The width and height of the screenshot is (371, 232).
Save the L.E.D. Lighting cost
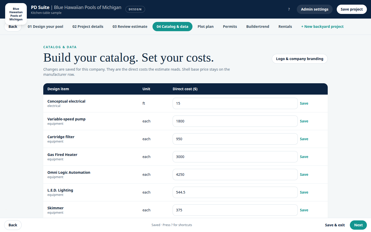click(x=304, y=192)
